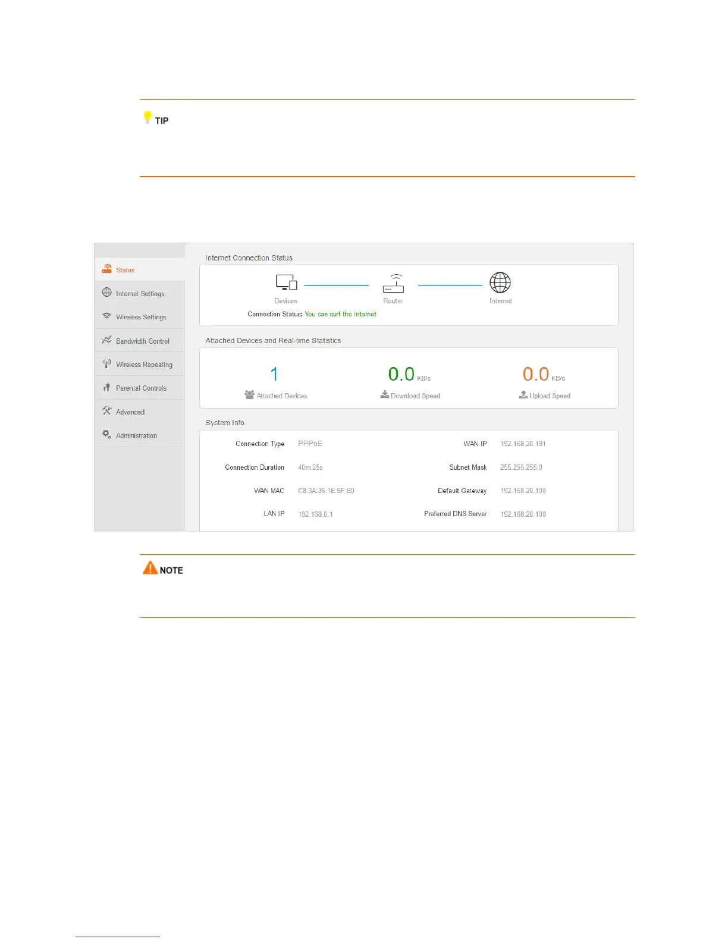Click the Internet Connection Status heading
728x942 pixels.
[x=249, y=258]
